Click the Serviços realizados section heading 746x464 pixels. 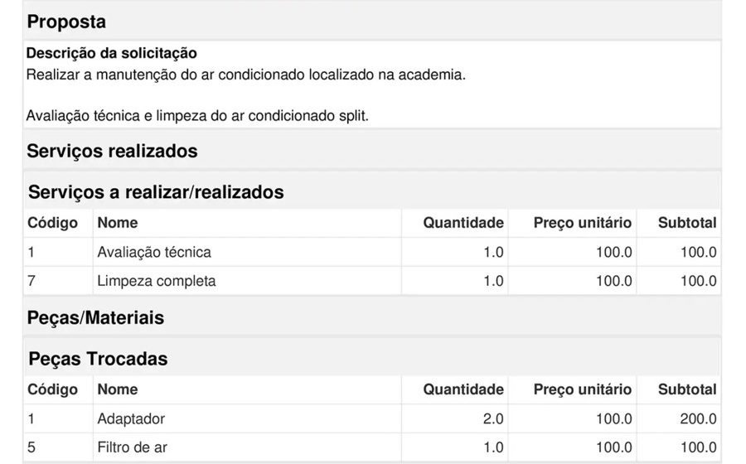(x=112, y=152)
